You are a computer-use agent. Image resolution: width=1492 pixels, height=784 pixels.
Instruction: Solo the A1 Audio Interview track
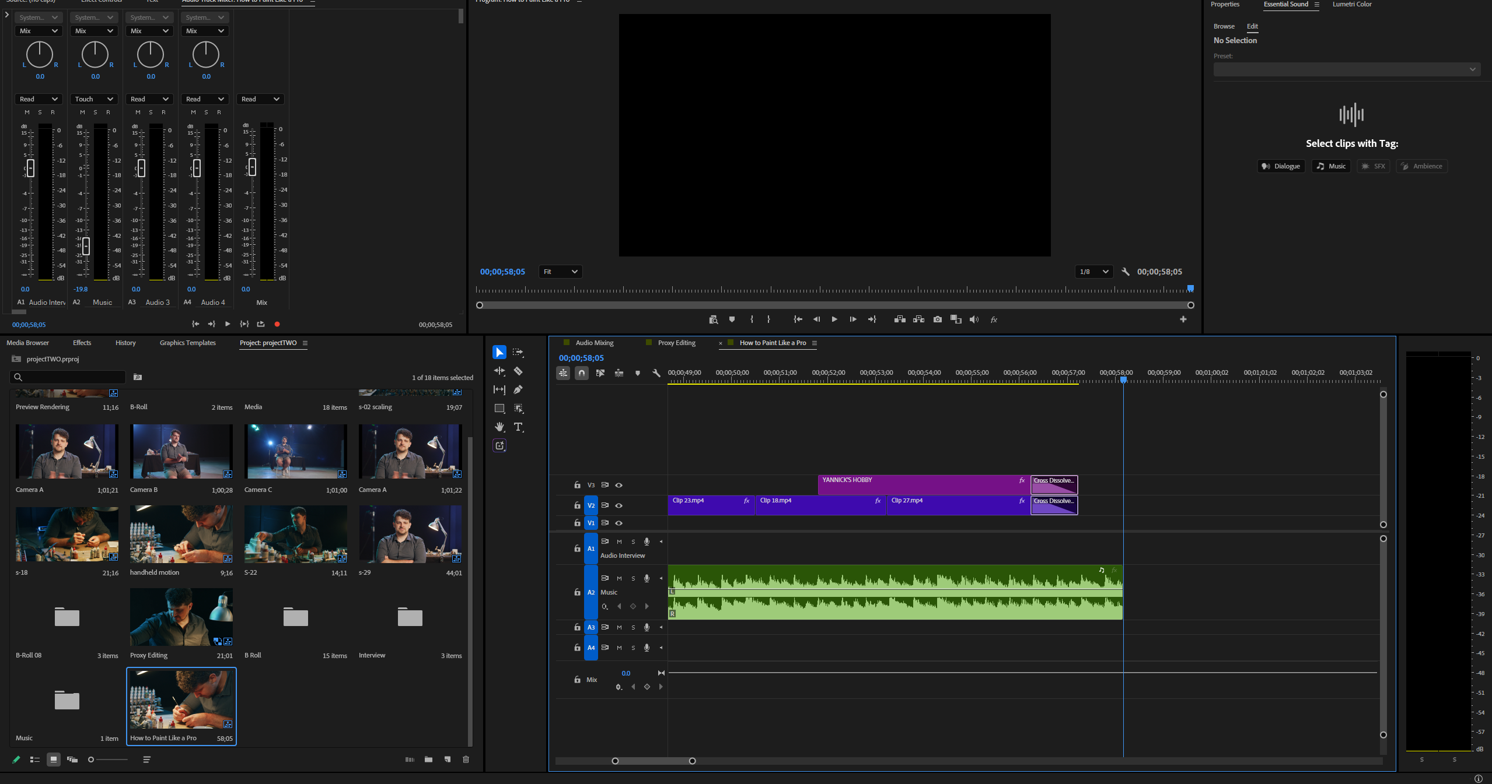pos(633,542)
